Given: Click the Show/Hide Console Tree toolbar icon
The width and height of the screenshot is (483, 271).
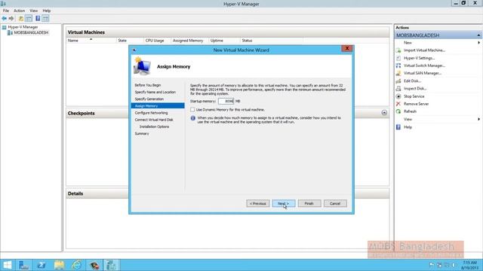Looking at the screenshot, I should coord(29,19).
